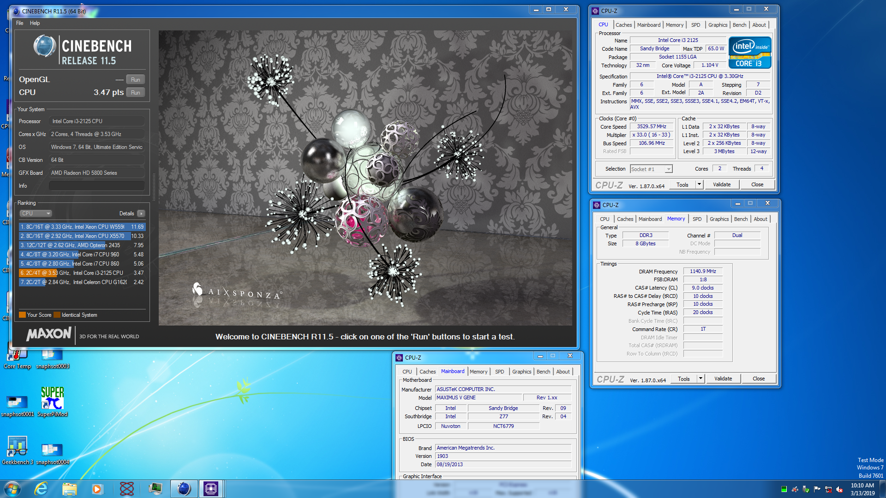Select ranking row AMD Opteron 2435
886x498 pixels.
[82, 245]
